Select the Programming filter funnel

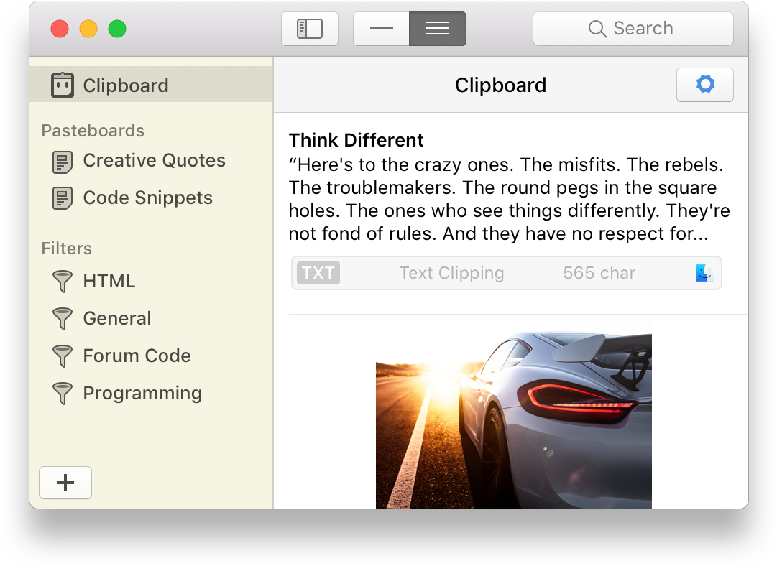[x=142, y=393]
